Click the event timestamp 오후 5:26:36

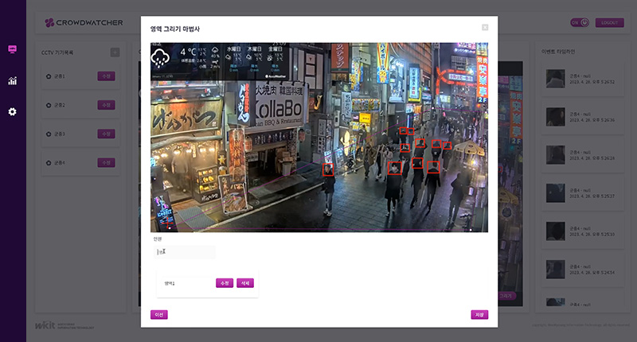pos(592,120)
